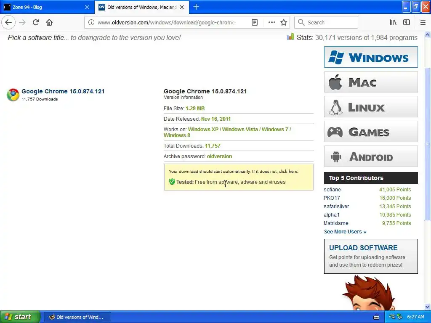Select the Mac platform button
Image resolution: width=431 pixels, height=323 pixels.
click(371, 82)
